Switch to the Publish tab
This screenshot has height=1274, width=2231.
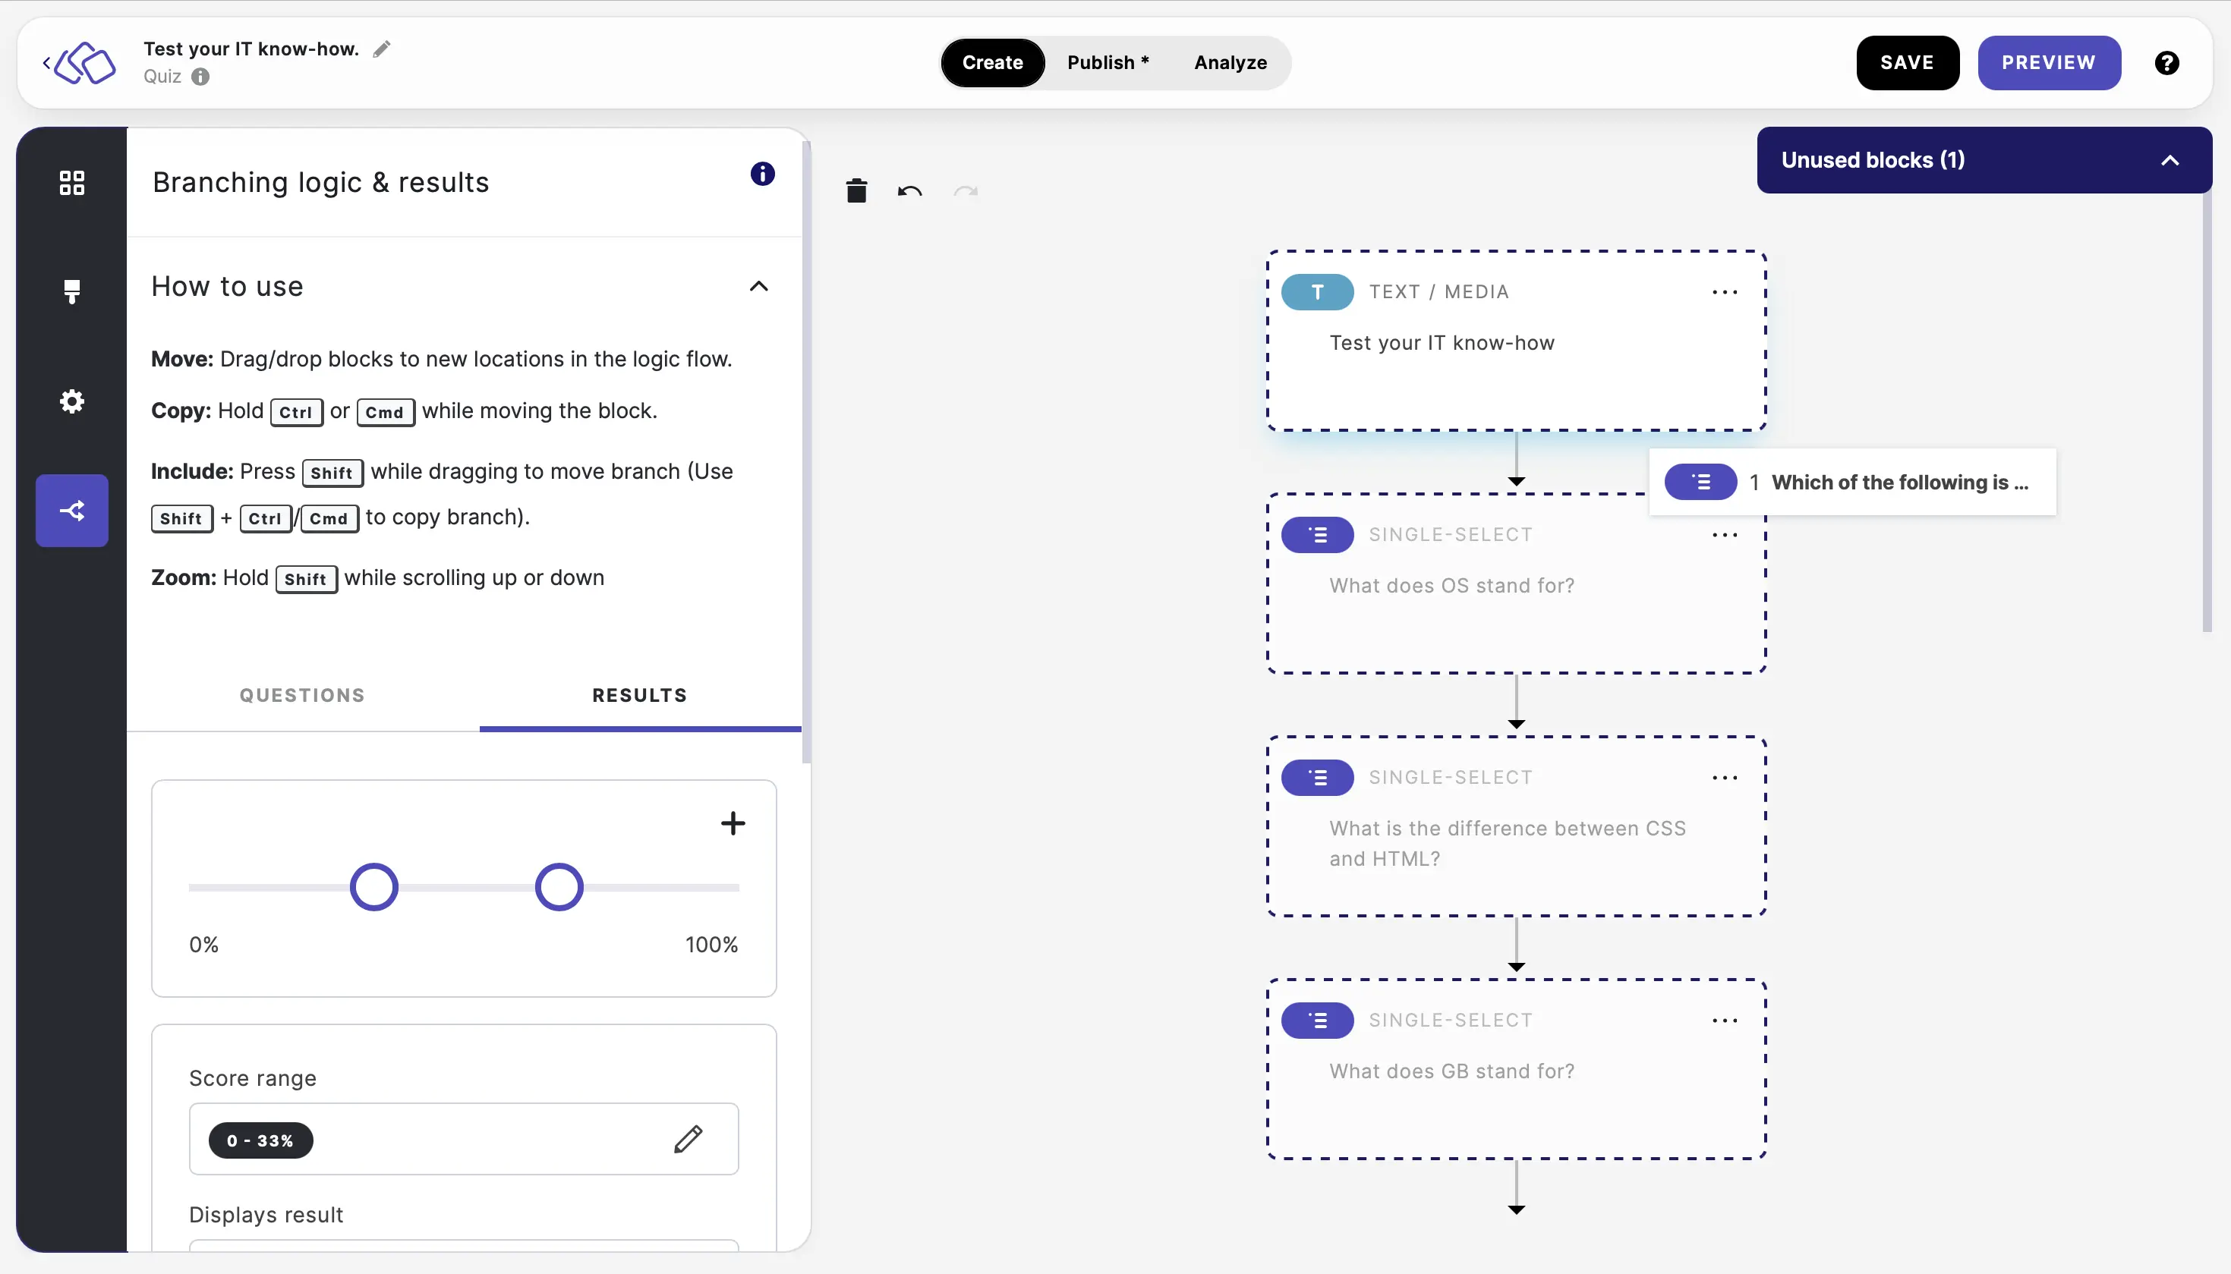tap(1108, 63)
